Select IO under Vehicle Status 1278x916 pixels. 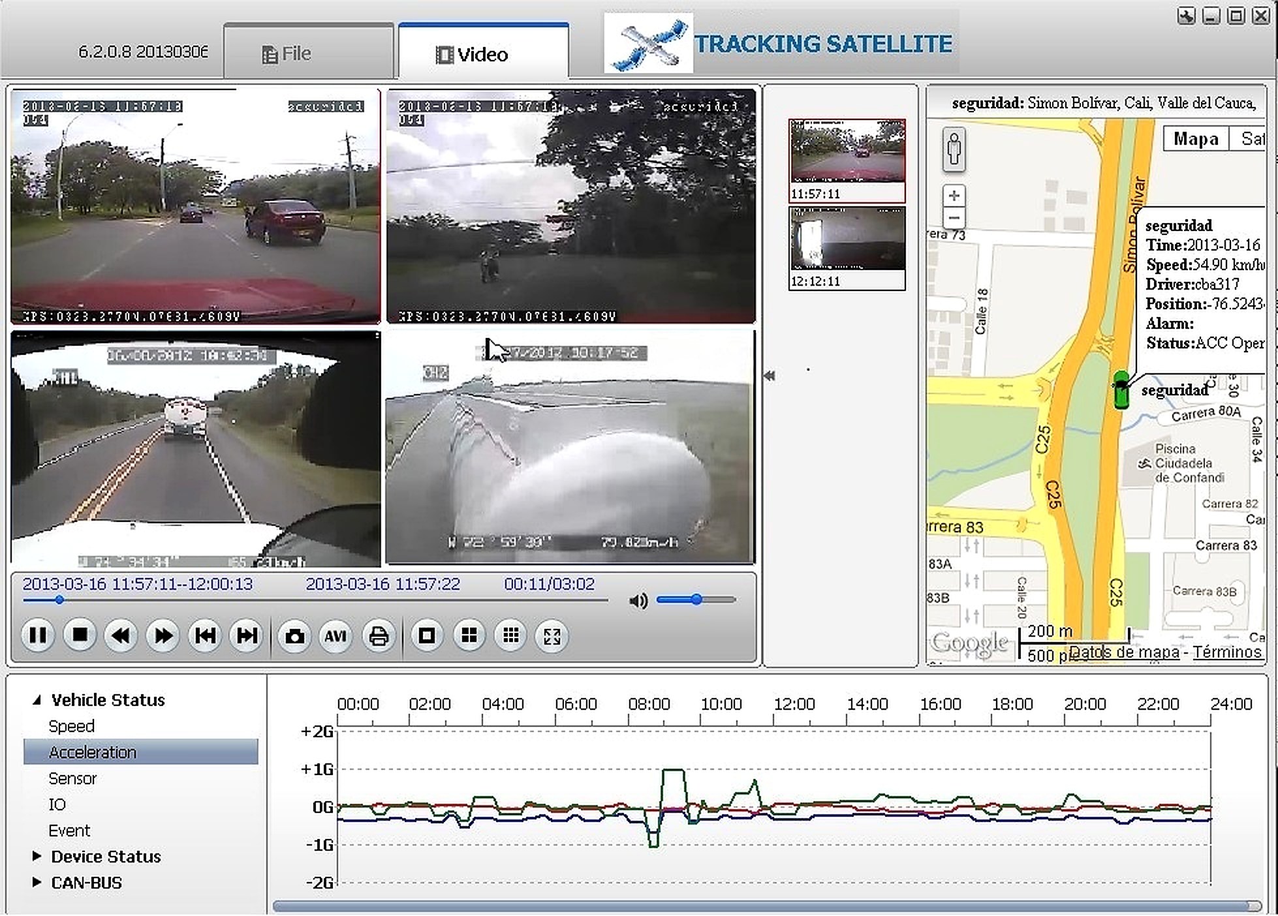click(x=57, y=804)
